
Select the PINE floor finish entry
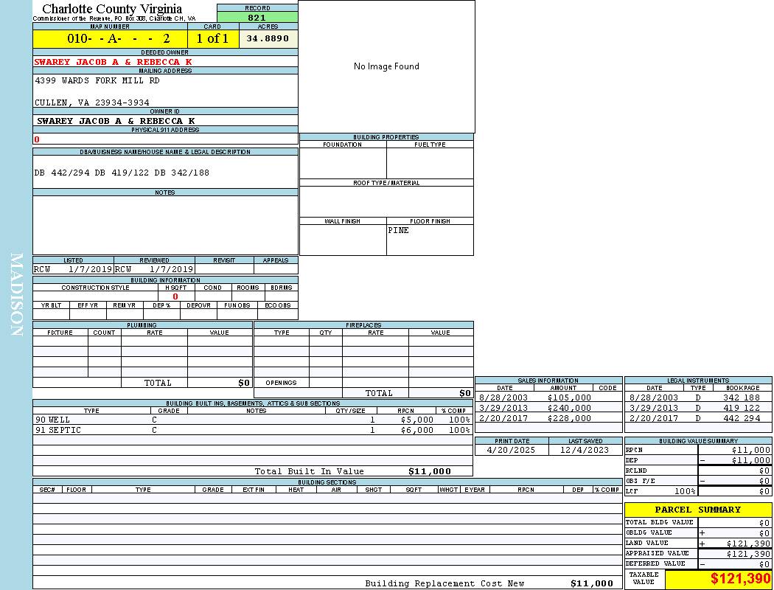point(399,230)
